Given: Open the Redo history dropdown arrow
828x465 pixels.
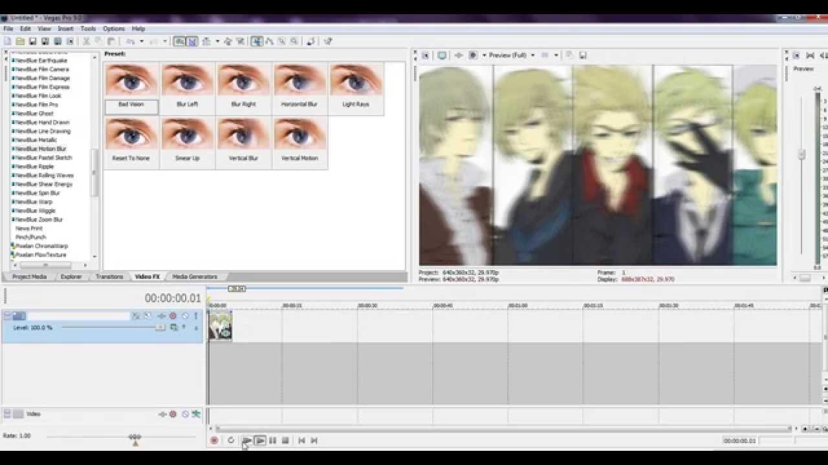Looking at the screenshot, I should 166,41.
